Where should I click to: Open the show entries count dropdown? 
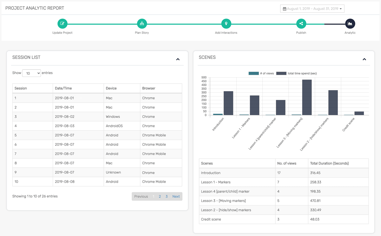[x=31, y=73]
